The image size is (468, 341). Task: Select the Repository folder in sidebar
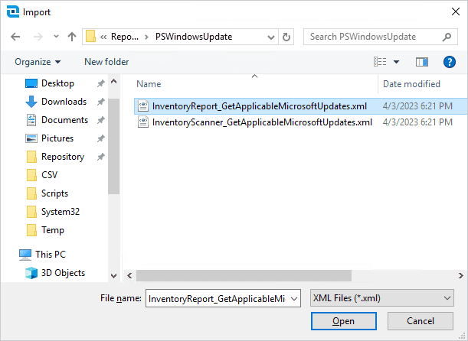[x=63, y=157]
